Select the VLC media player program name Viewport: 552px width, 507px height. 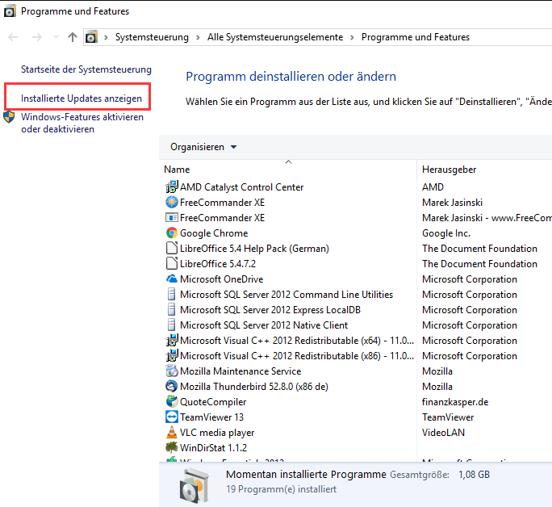[217, 433]
